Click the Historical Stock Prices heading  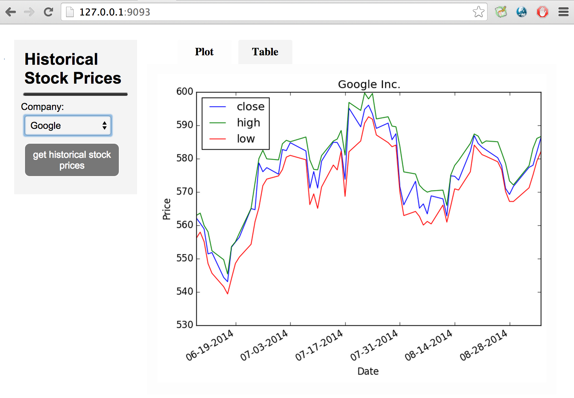73,68
